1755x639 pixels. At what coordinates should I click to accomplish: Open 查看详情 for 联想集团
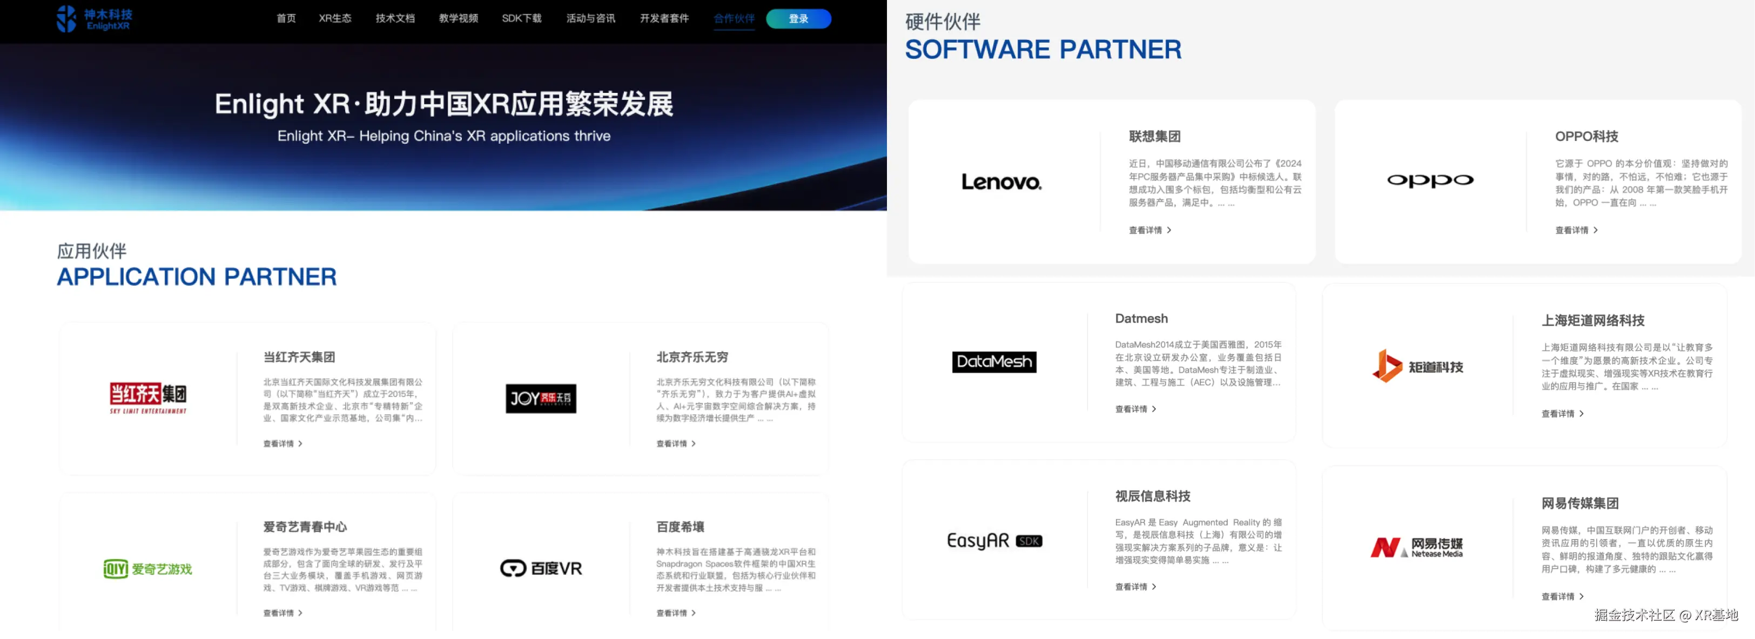click(1150, 230)
